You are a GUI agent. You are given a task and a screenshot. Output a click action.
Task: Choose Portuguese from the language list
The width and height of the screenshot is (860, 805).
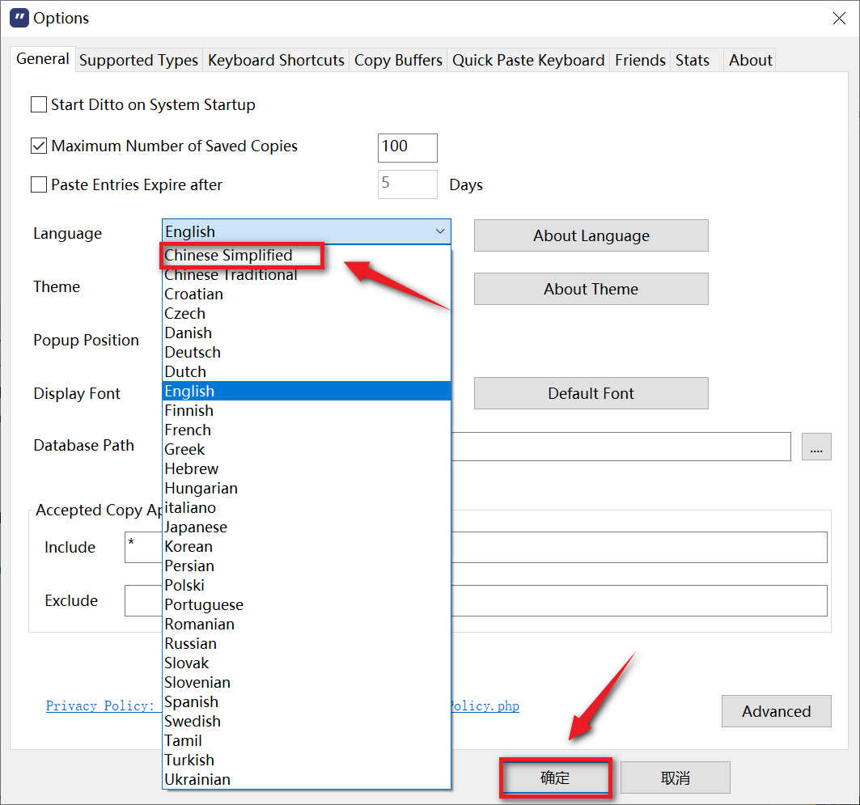click(x=307, y=605)
